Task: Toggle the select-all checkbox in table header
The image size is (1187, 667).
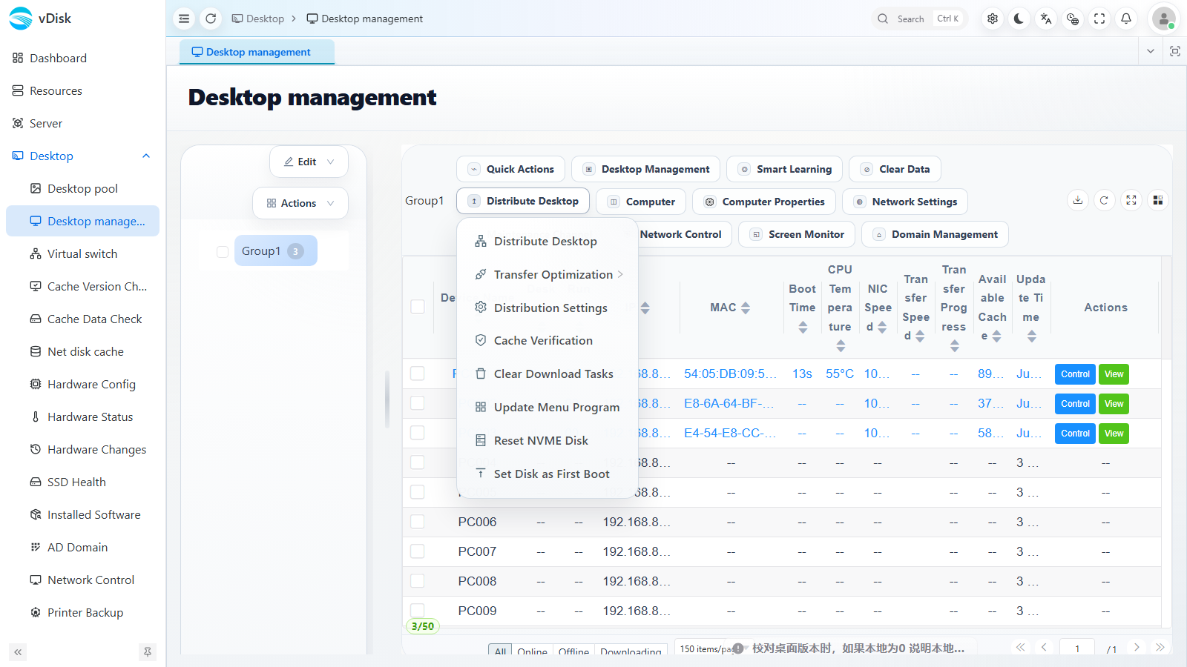Action: (418, 307)
